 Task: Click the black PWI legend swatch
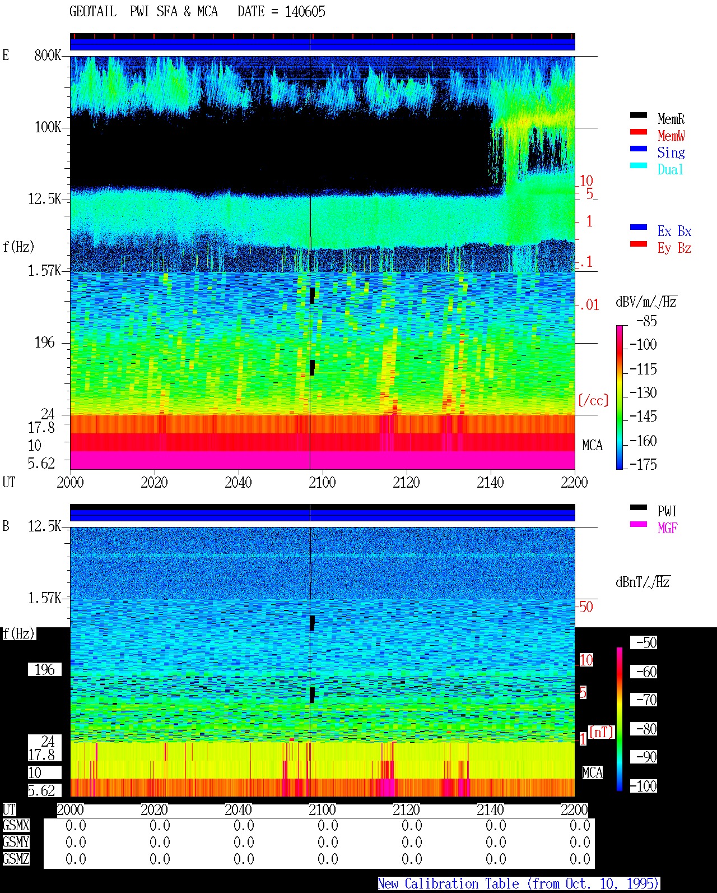(639, 508)
